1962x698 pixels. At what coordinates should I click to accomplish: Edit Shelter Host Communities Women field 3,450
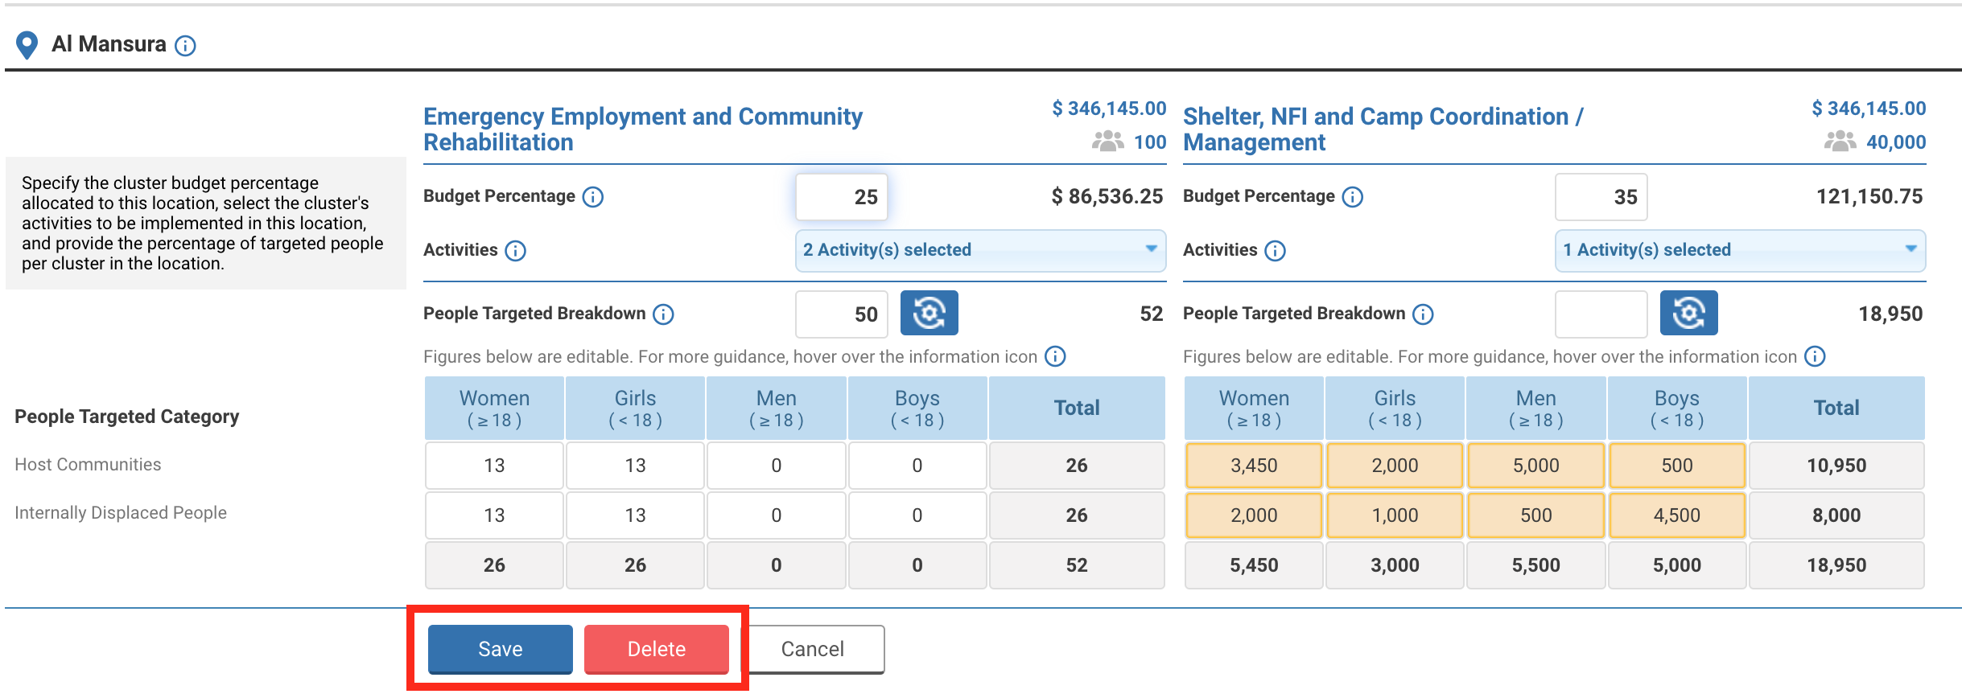(1254, 466)
